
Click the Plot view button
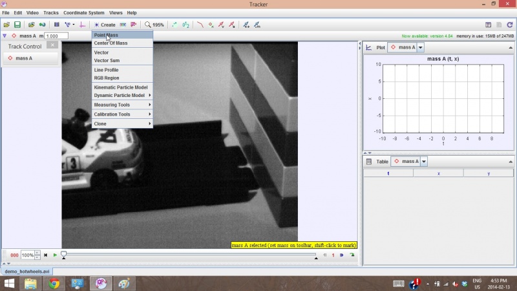pyautogui.click(x=377, y=47)
